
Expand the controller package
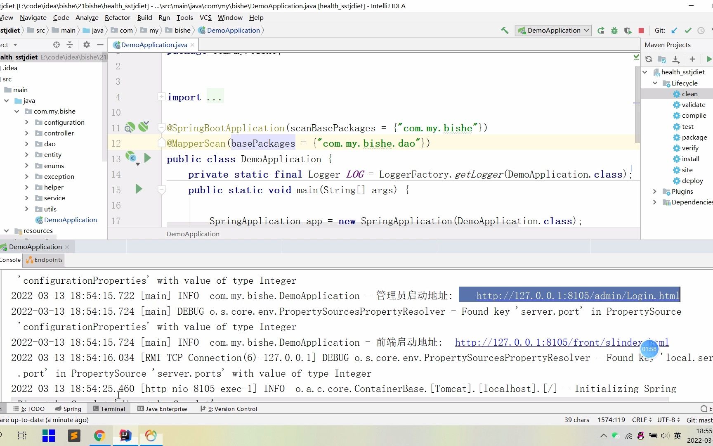click(27, 133)
